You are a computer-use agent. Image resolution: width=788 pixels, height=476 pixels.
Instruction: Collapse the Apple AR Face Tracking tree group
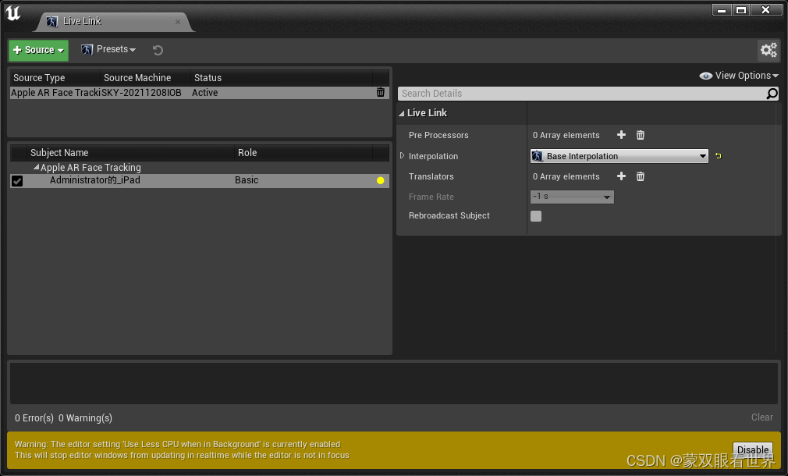click(x=36, y=167)
